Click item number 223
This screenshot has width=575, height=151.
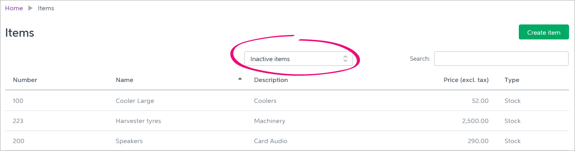click(18, 121)
